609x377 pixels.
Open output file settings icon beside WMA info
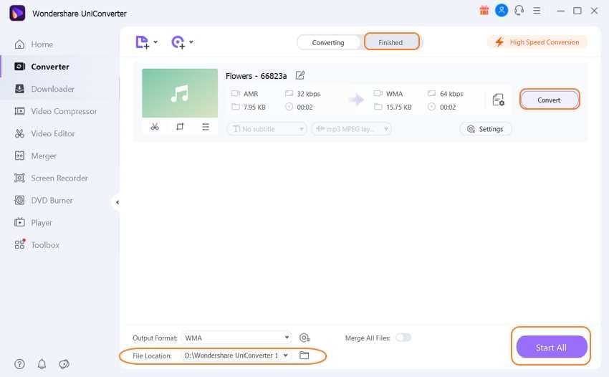tap(499, 100)
